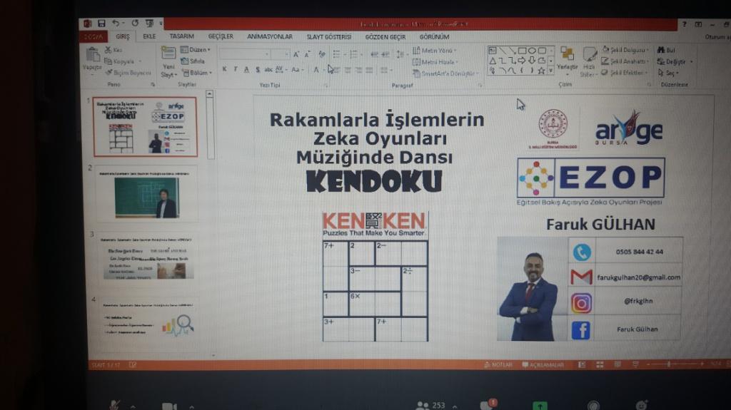Switch to EKLE tab
The width and height of the screenshot is (731, 410).
(149, 36)
